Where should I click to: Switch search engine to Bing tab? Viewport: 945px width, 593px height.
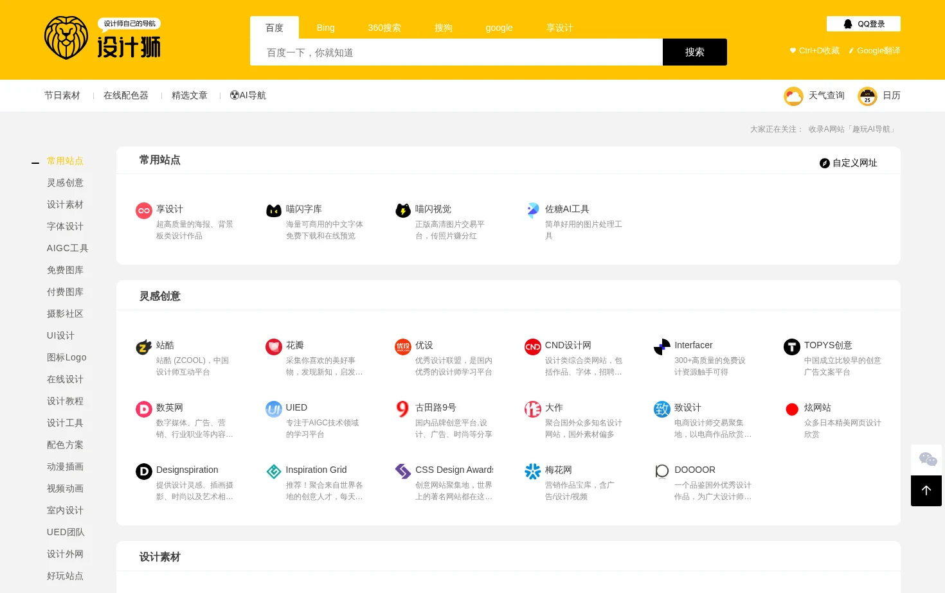click(325, 28)
